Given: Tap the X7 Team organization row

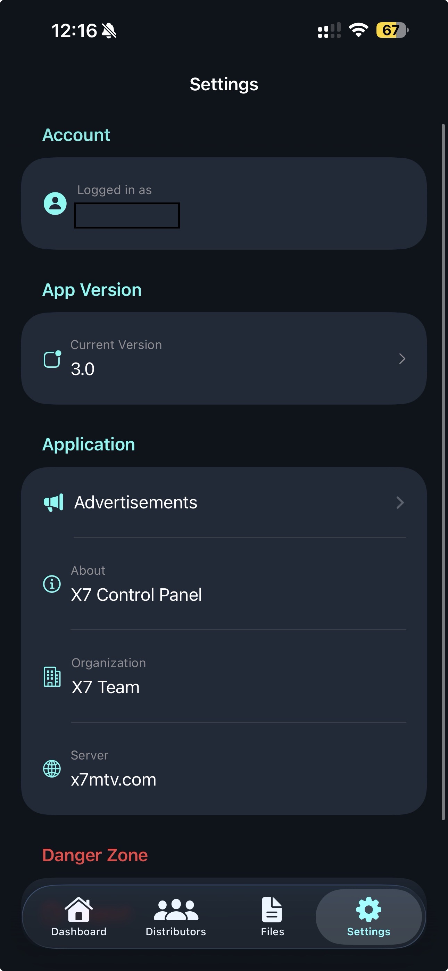Looking at the screenshot, I should [x=224, y=677].
